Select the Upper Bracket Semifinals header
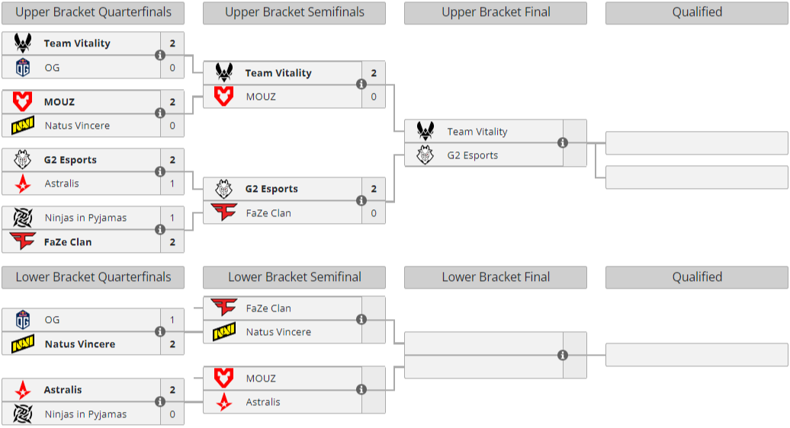Image resolution: width=790 pixels, height=428 pixels. 294,12
